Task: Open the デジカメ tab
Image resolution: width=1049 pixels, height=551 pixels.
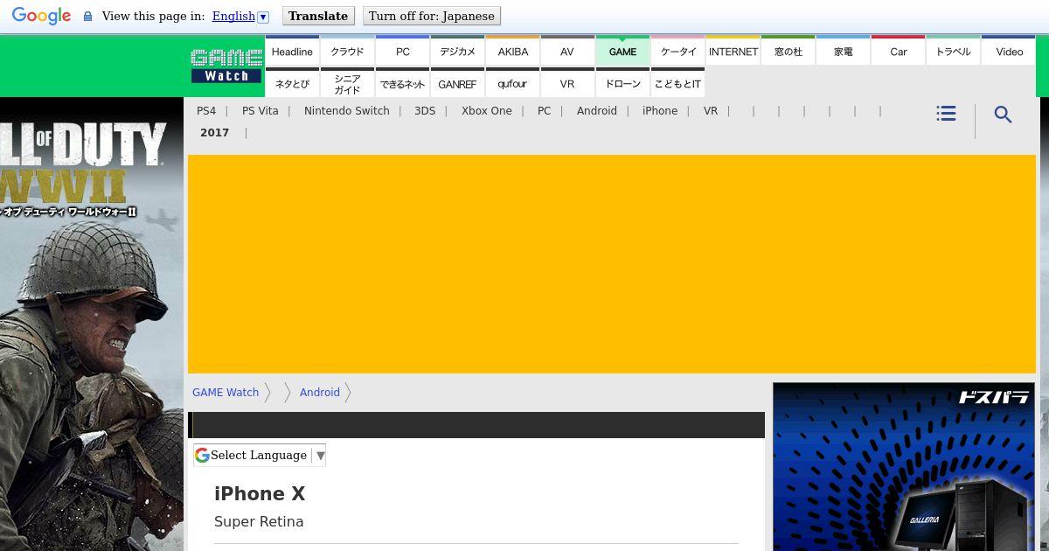Action: [457, 52]
